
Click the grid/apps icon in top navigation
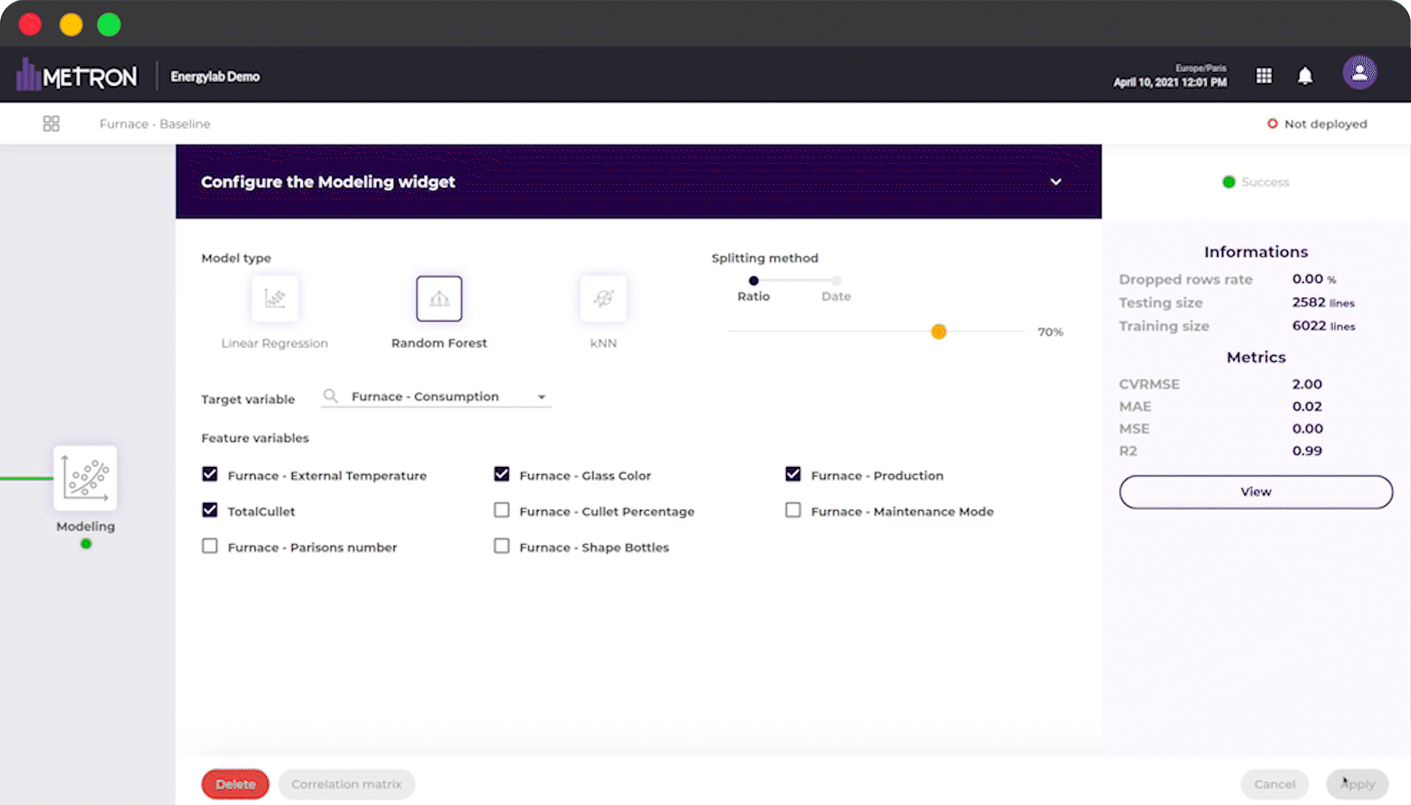(x=1265, y=75)
